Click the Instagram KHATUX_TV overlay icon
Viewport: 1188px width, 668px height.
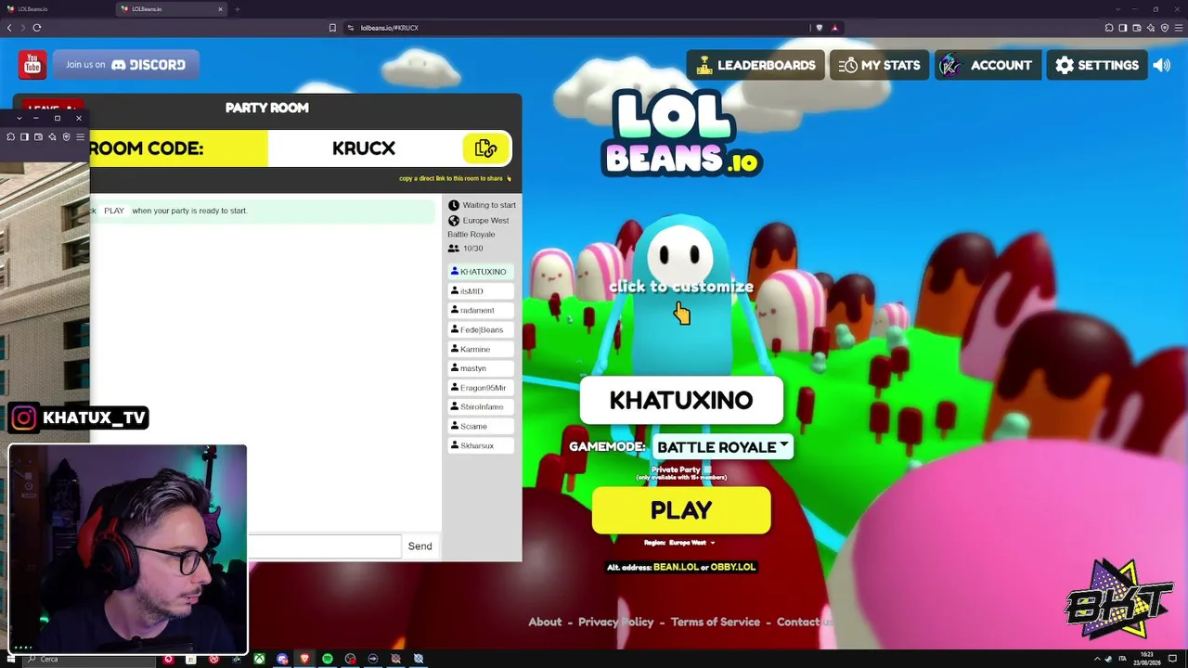(24, 418)
